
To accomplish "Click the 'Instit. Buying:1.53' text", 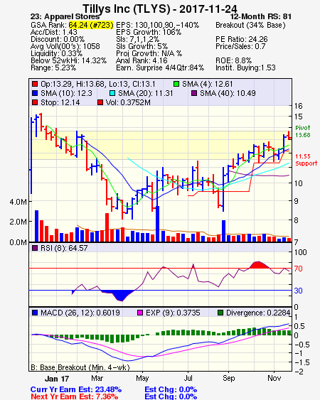I will click(x=245, y=68).
